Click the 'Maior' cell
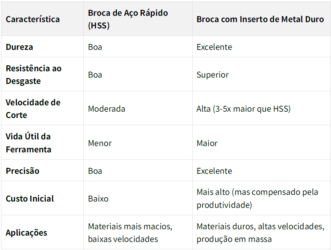Image resolution: width=331 pixels, height=250 pixels. coord(207,143)
